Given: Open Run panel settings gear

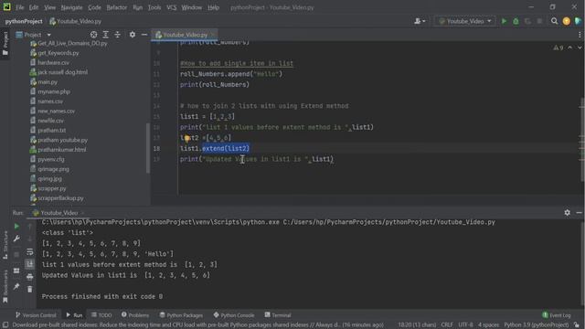Looking at the screenshot, I should [567, 213].
